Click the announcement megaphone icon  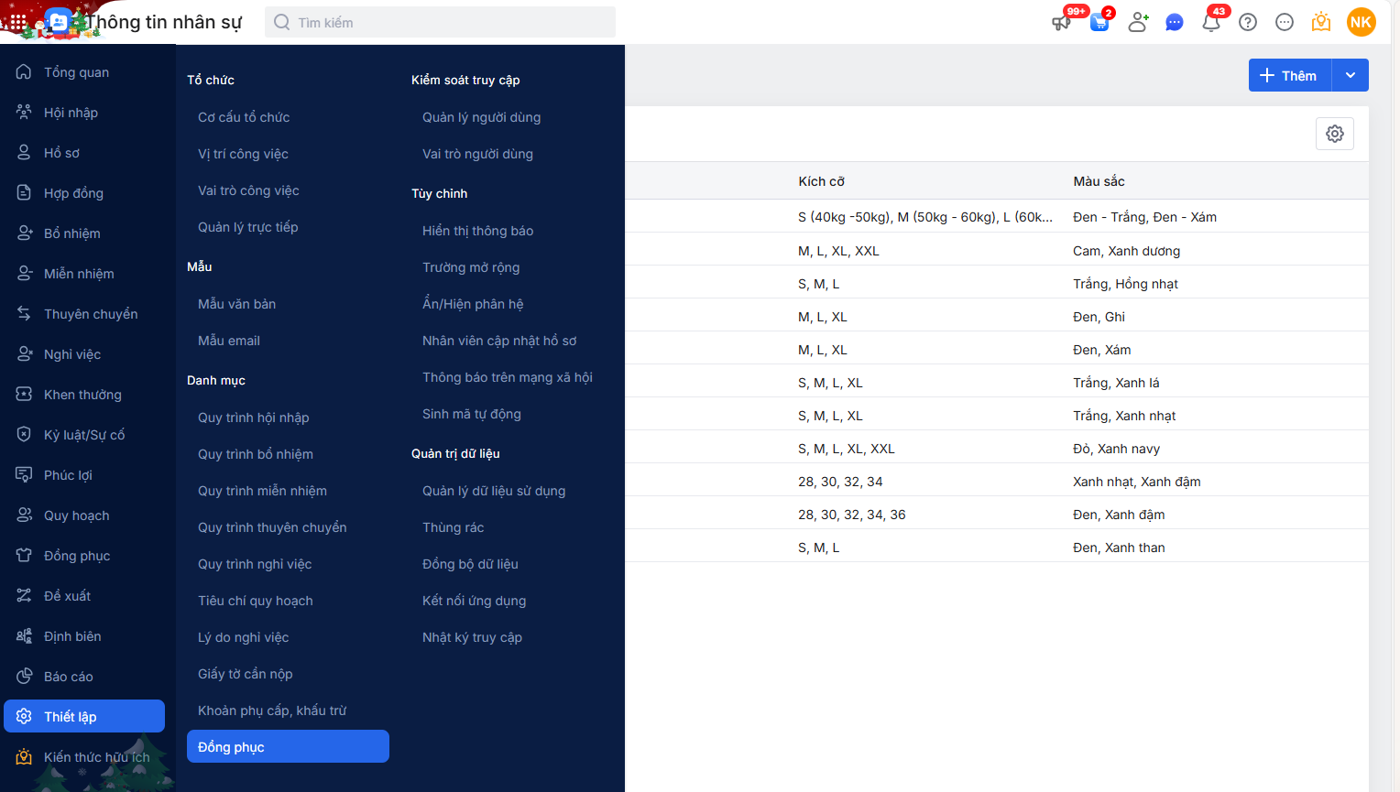pyautogui.click(x=1061, y=23)
